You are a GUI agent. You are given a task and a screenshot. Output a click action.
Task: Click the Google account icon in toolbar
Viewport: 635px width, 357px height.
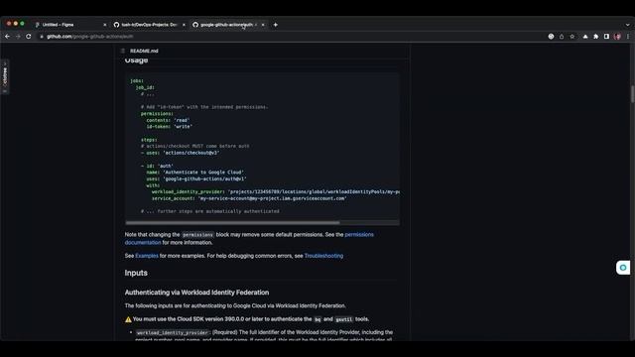coord(551,37)
